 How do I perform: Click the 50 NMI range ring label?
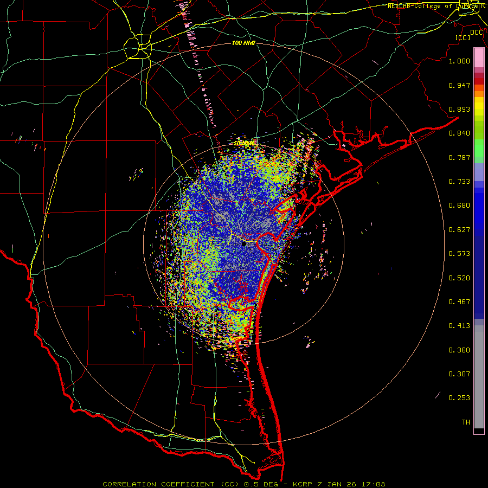[x=243, y=144]
